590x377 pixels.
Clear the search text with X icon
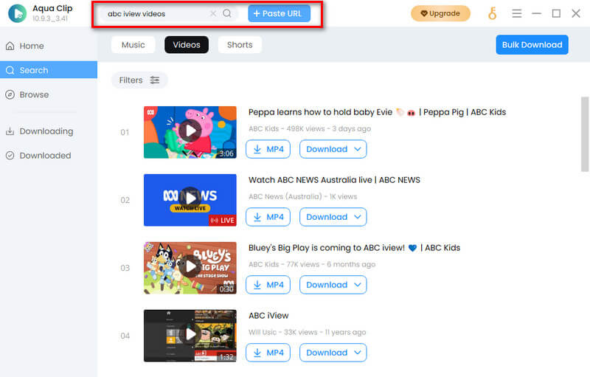(213, 13)
